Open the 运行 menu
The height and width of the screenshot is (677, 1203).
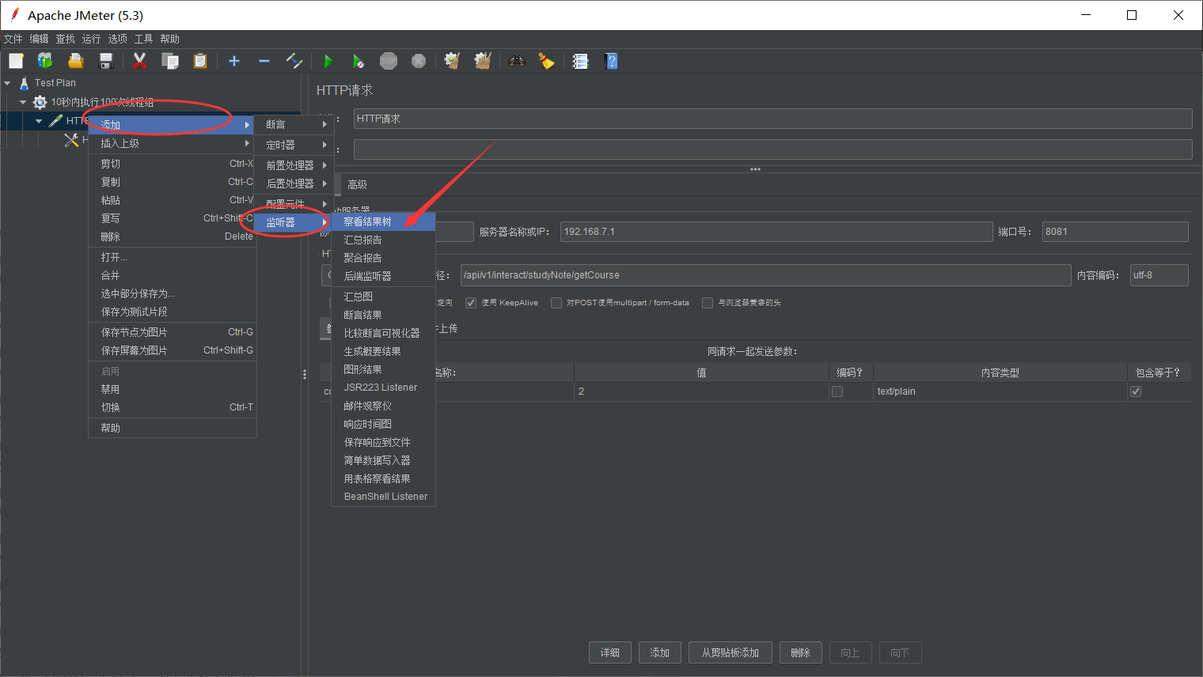(x=92, y=39)
